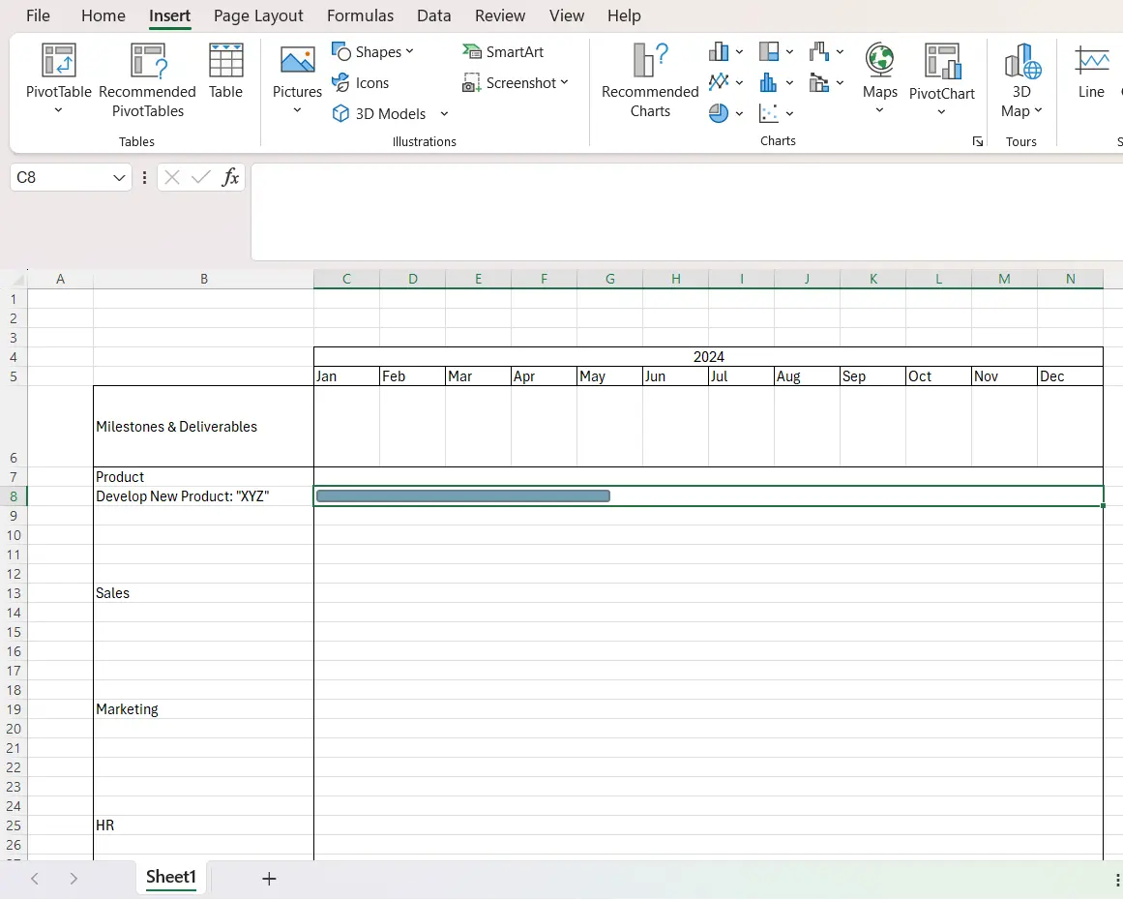Click the Icons insert button
This screenshot has width=1123, height=900.
[x=360, y=83]
